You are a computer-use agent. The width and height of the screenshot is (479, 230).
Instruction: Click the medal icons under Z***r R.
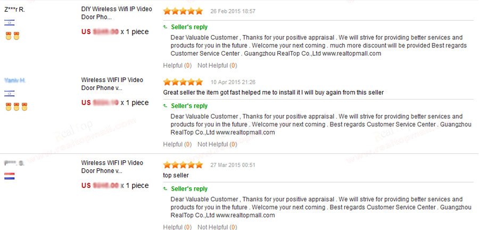[x=12, y=36]
